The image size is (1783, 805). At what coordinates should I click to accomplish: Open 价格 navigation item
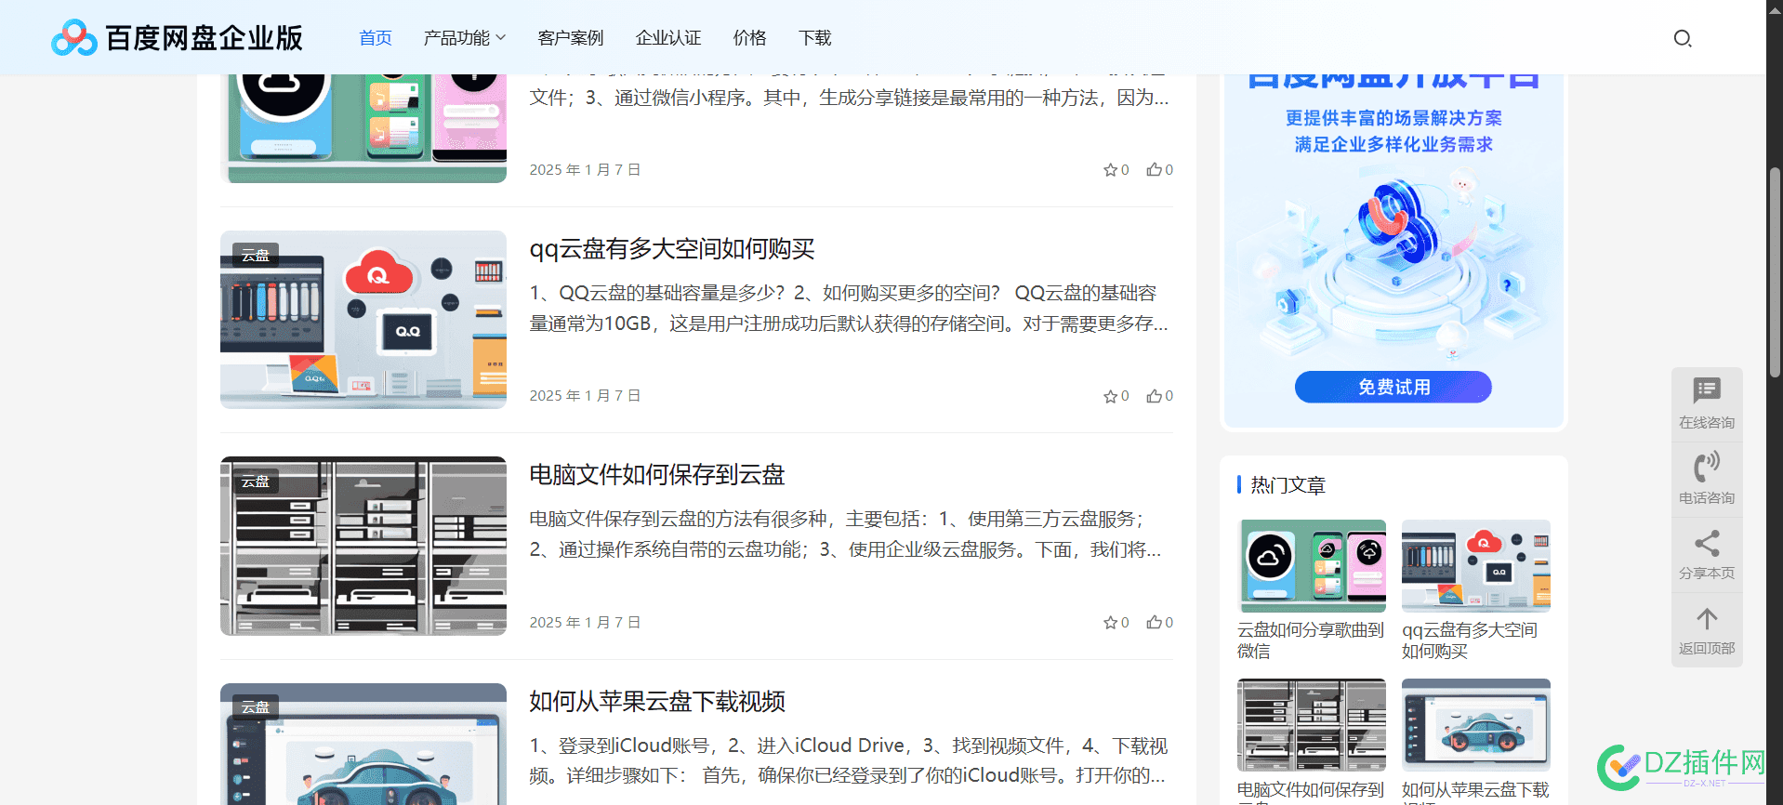click(749, 38)
